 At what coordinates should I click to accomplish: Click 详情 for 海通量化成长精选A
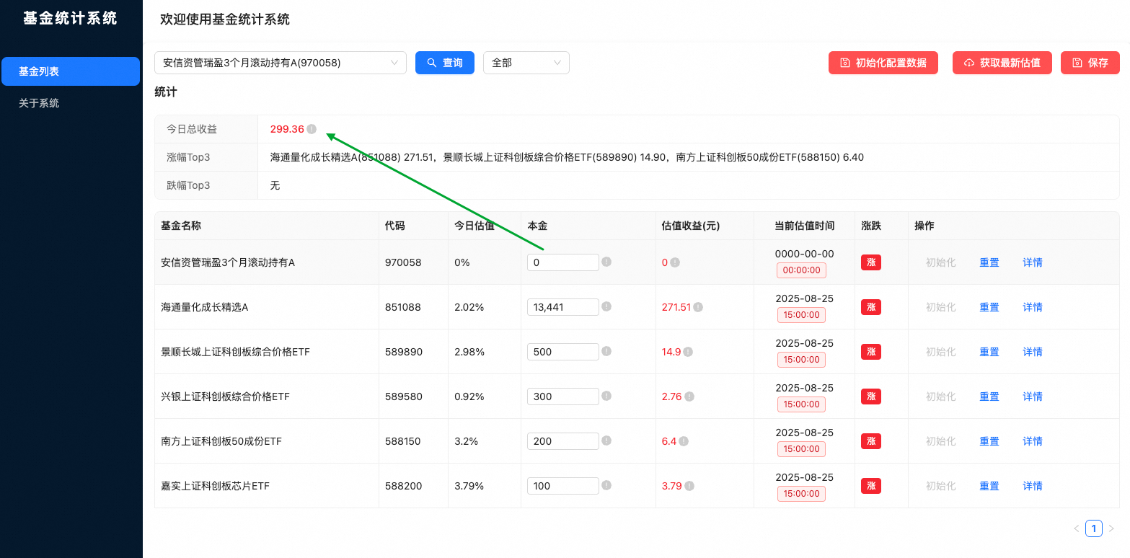tap(1033, 307)
